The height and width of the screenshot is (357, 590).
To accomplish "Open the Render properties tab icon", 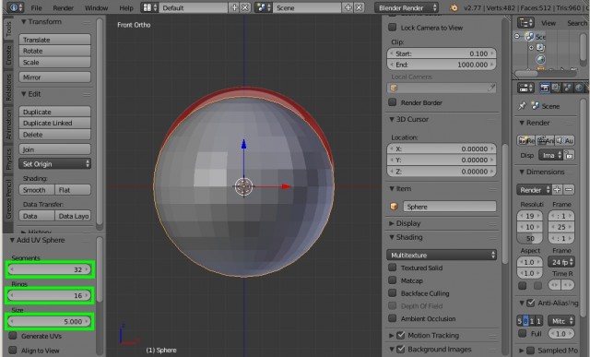I will point(545,89).
